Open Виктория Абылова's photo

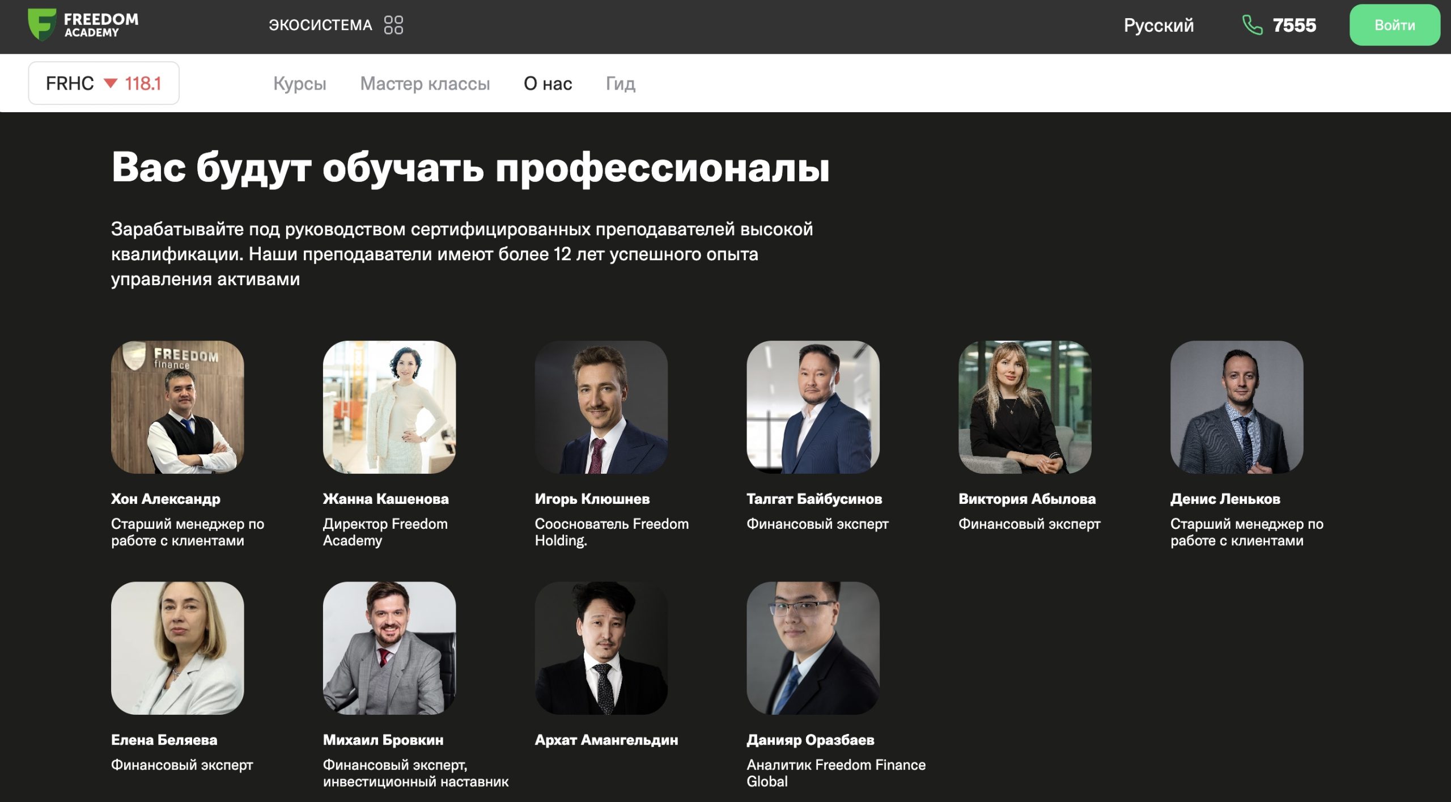click(x=1025, y=407)
